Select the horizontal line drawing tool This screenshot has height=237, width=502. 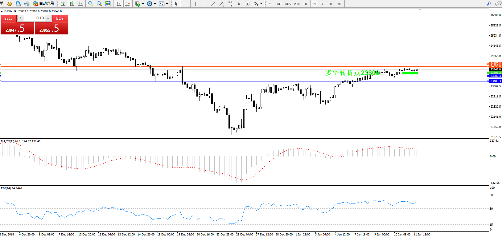(x=204, y=4)
